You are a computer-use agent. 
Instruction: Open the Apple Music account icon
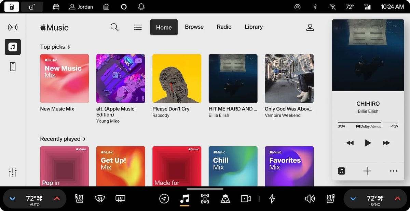point(310,28)
